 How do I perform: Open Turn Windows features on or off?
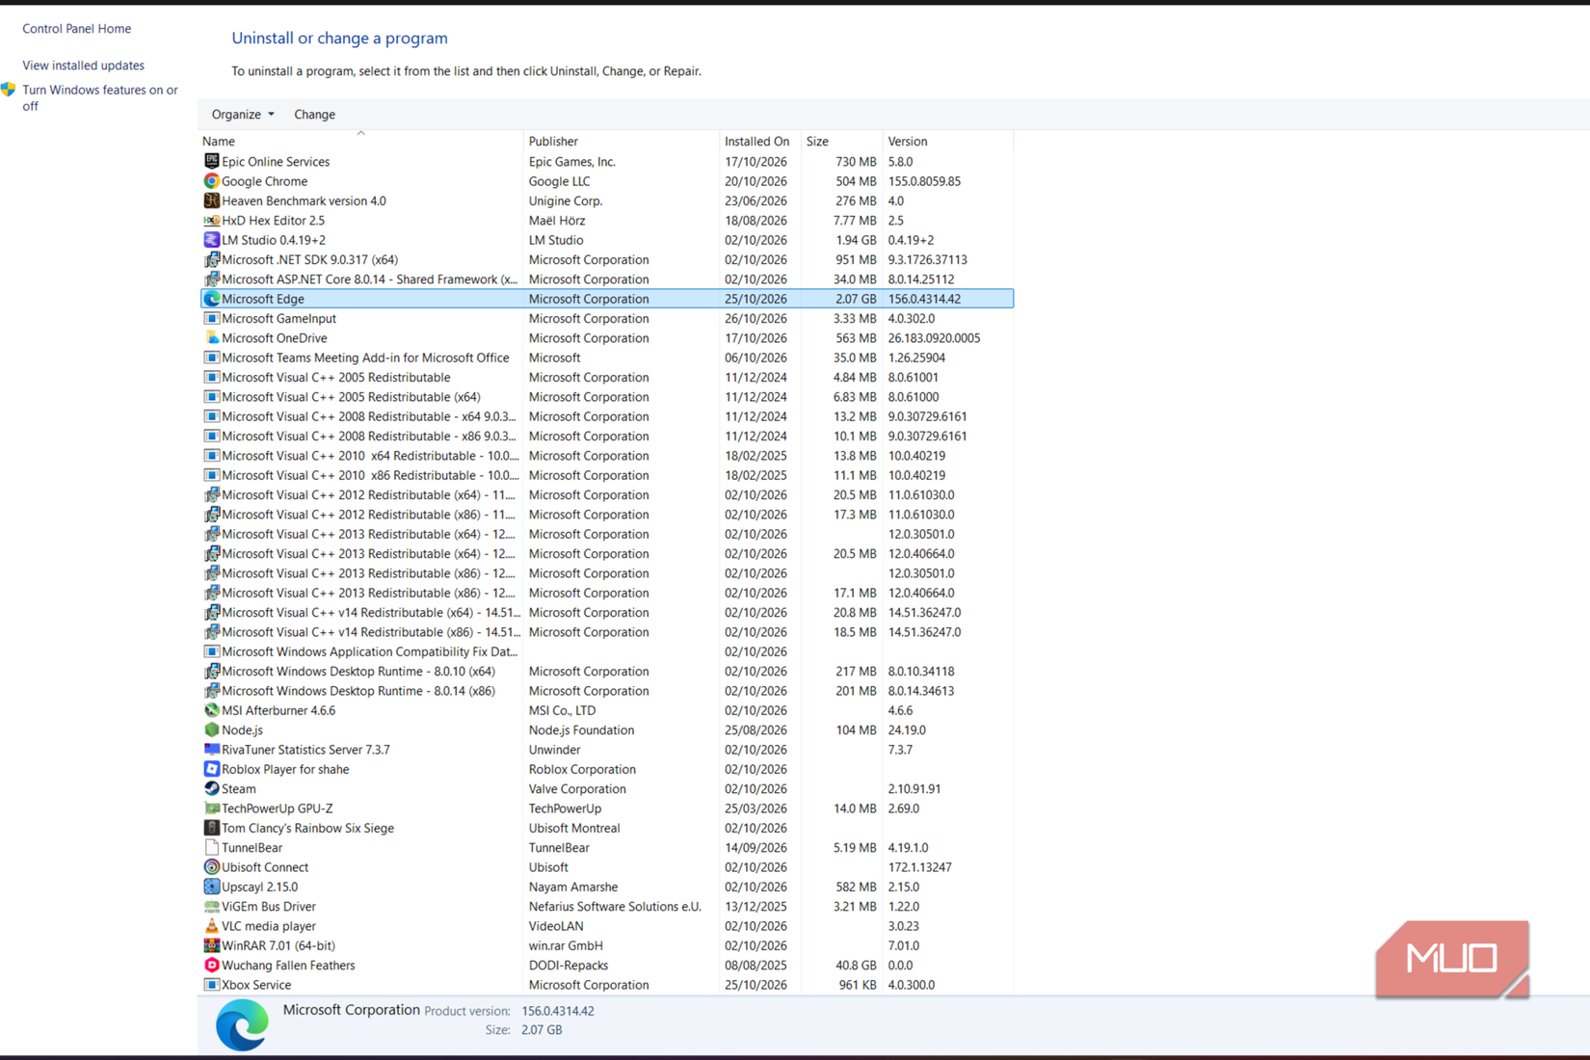tap(100, 97)
